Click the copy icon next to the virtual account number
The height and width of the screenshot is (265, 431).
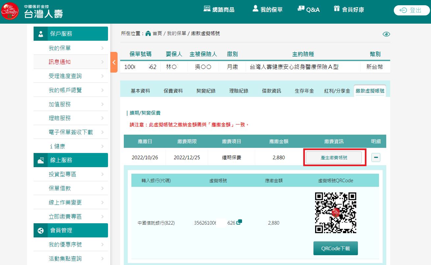pos(239,222)
